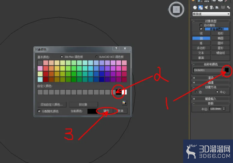Pick the white custom color swatch
Viewport: 233px width, 163px height.
point(124,92)
